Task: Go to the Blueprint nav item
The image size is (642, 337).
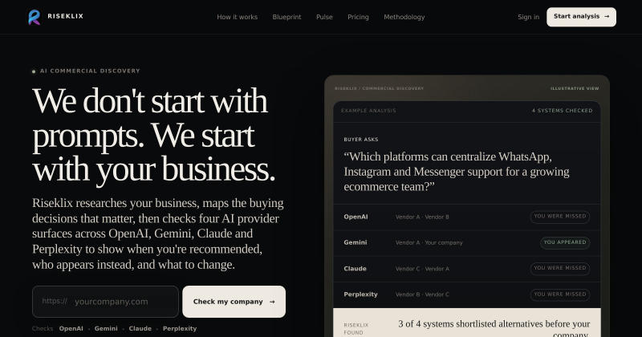Action: tap(286, 17)
